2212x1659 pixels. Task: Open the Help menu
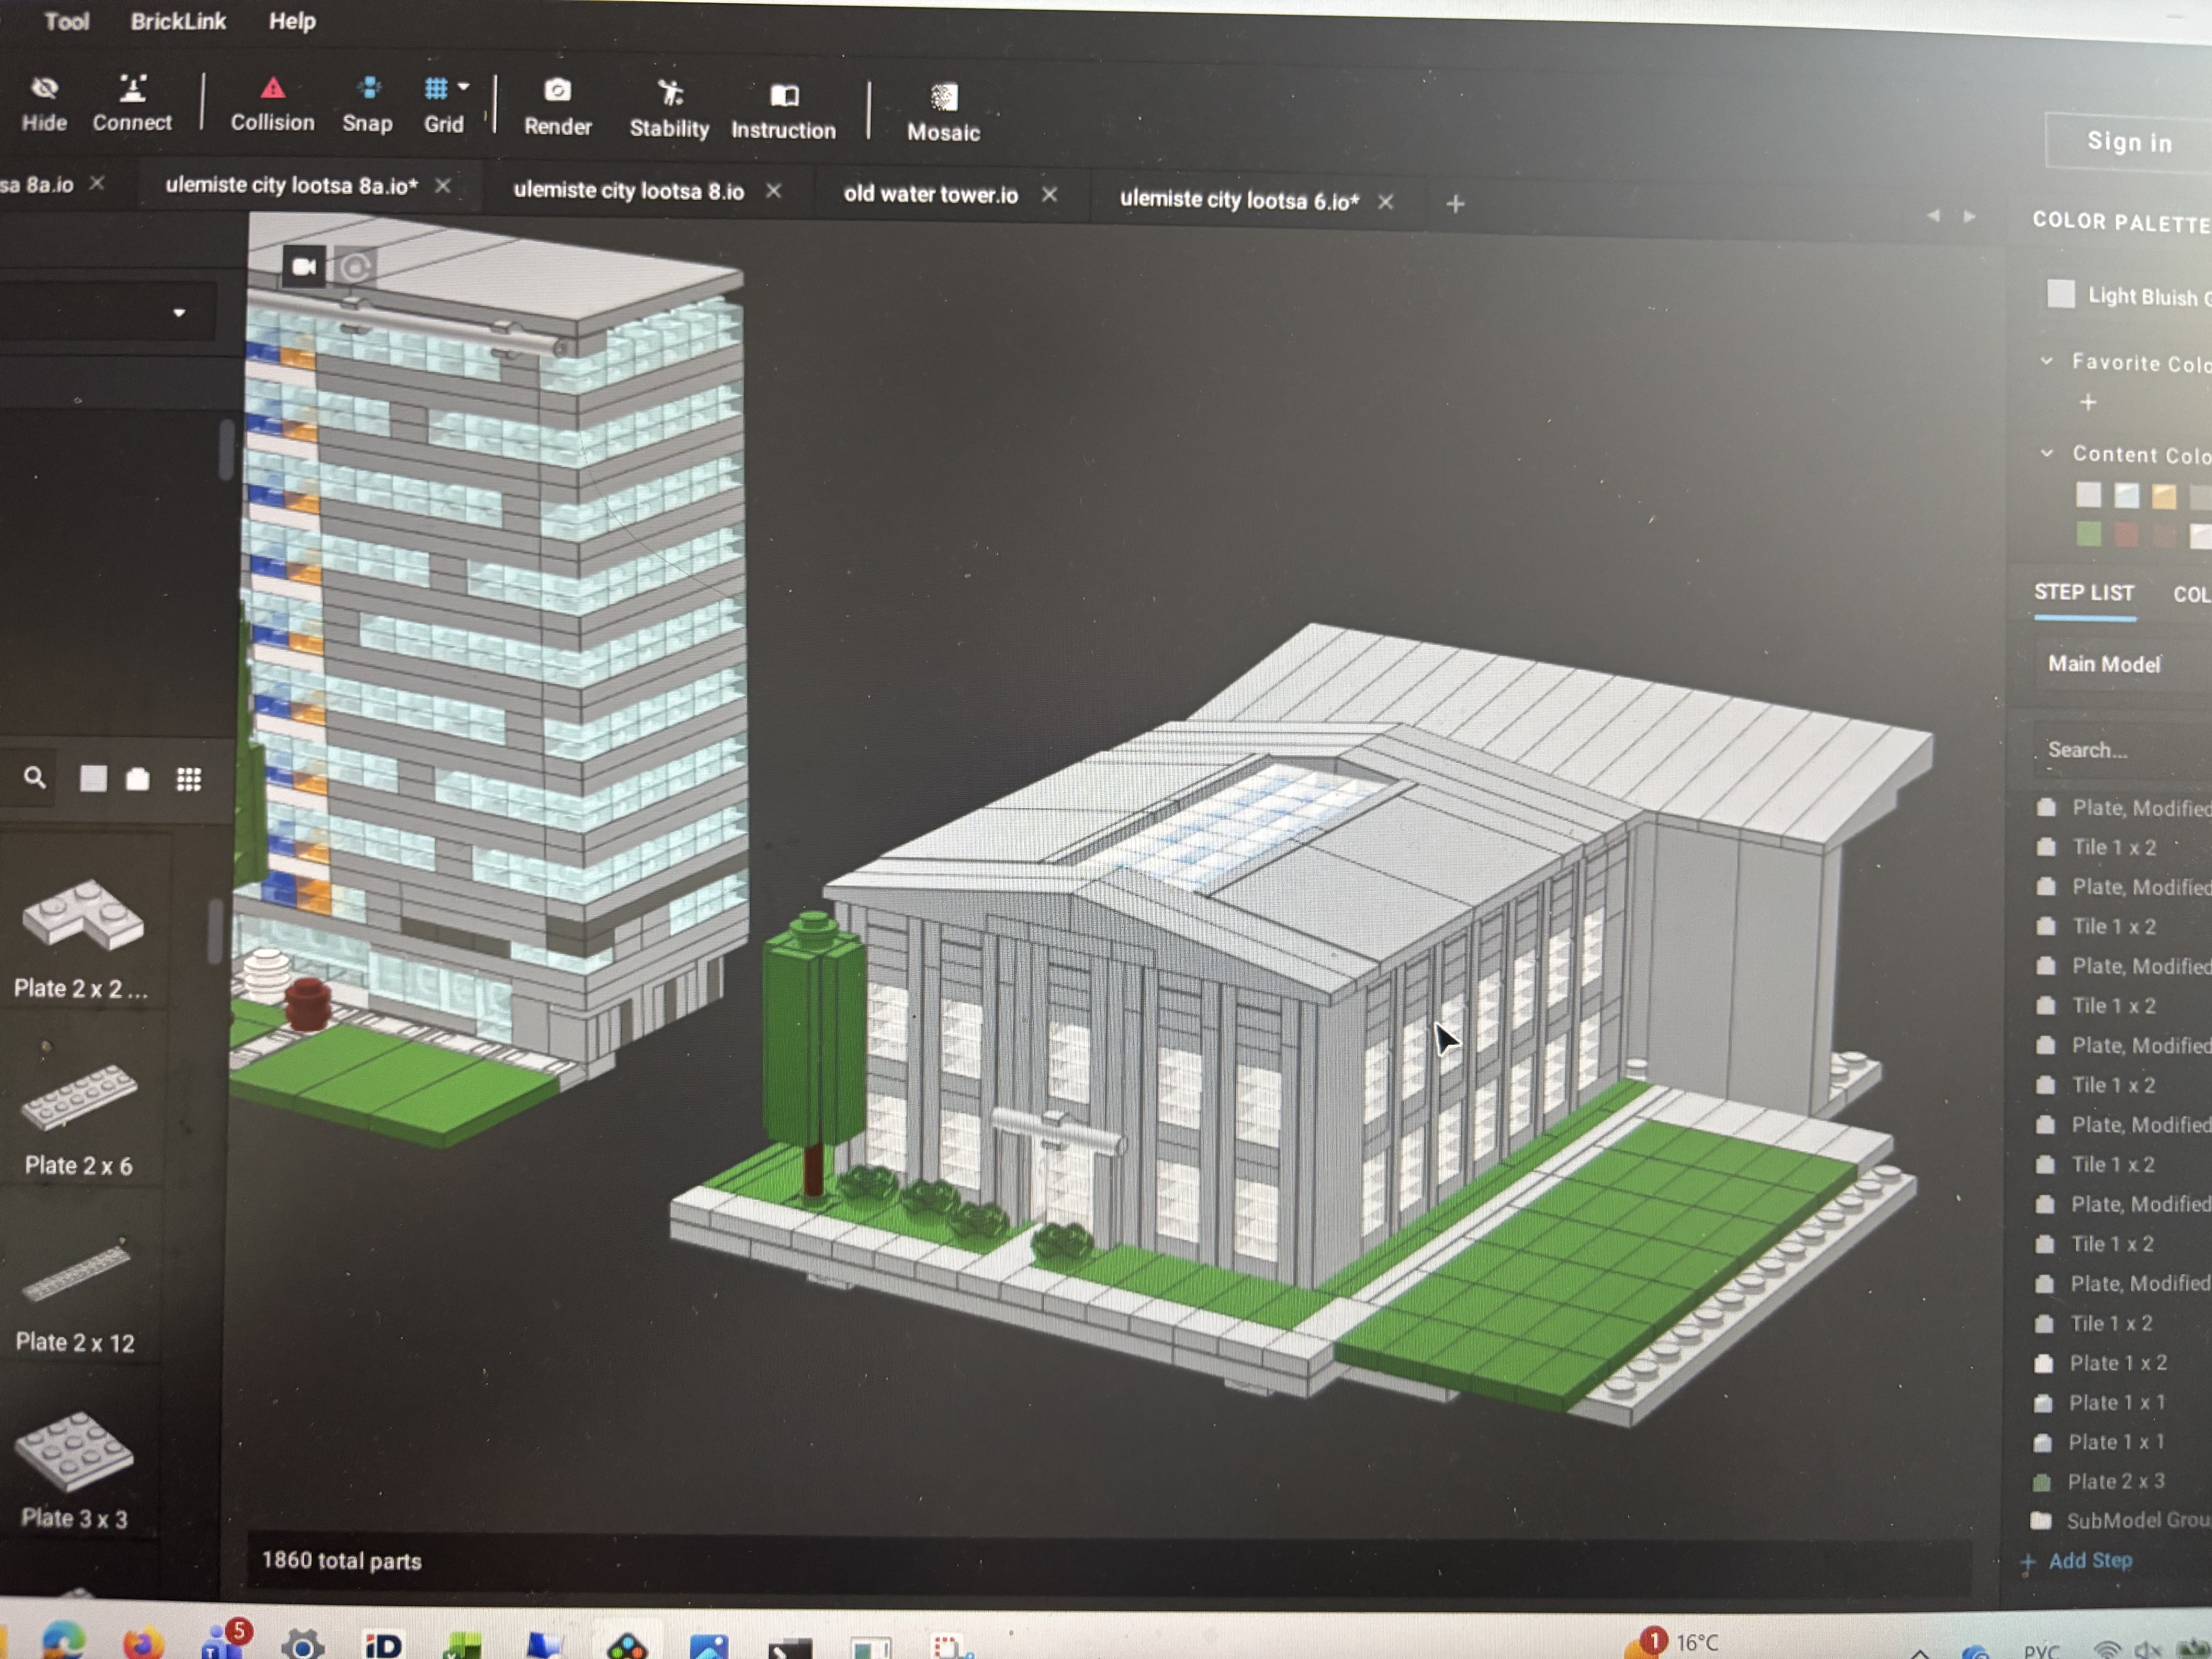click(292, 21)
